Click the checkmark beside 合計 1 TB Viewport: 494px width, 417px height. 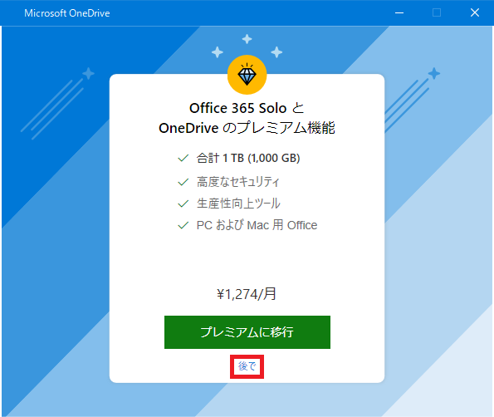pos(183,158)
